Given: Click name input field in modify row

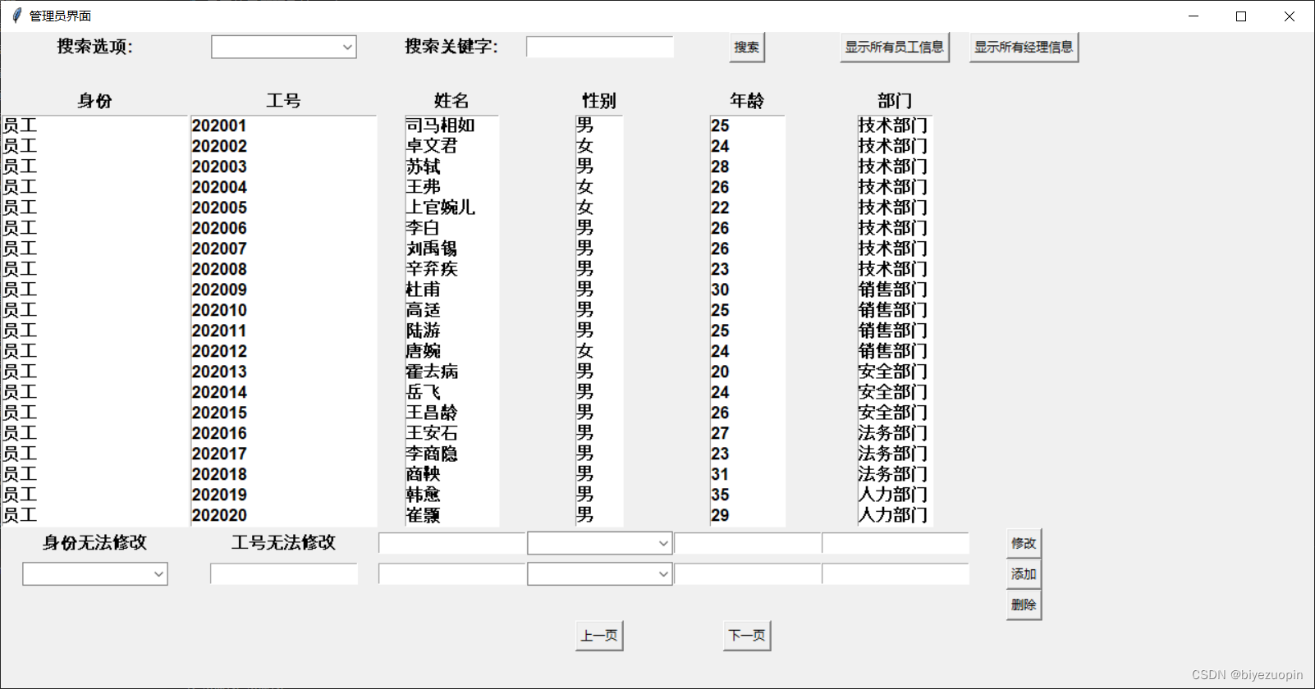Looking at the screenshot, I should point(452,543).
